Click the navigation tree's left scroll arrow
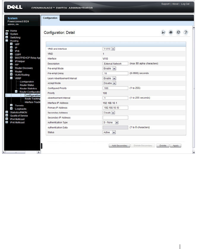The width and height of the screenshot is (198, 249). click(x=4, y=152)
